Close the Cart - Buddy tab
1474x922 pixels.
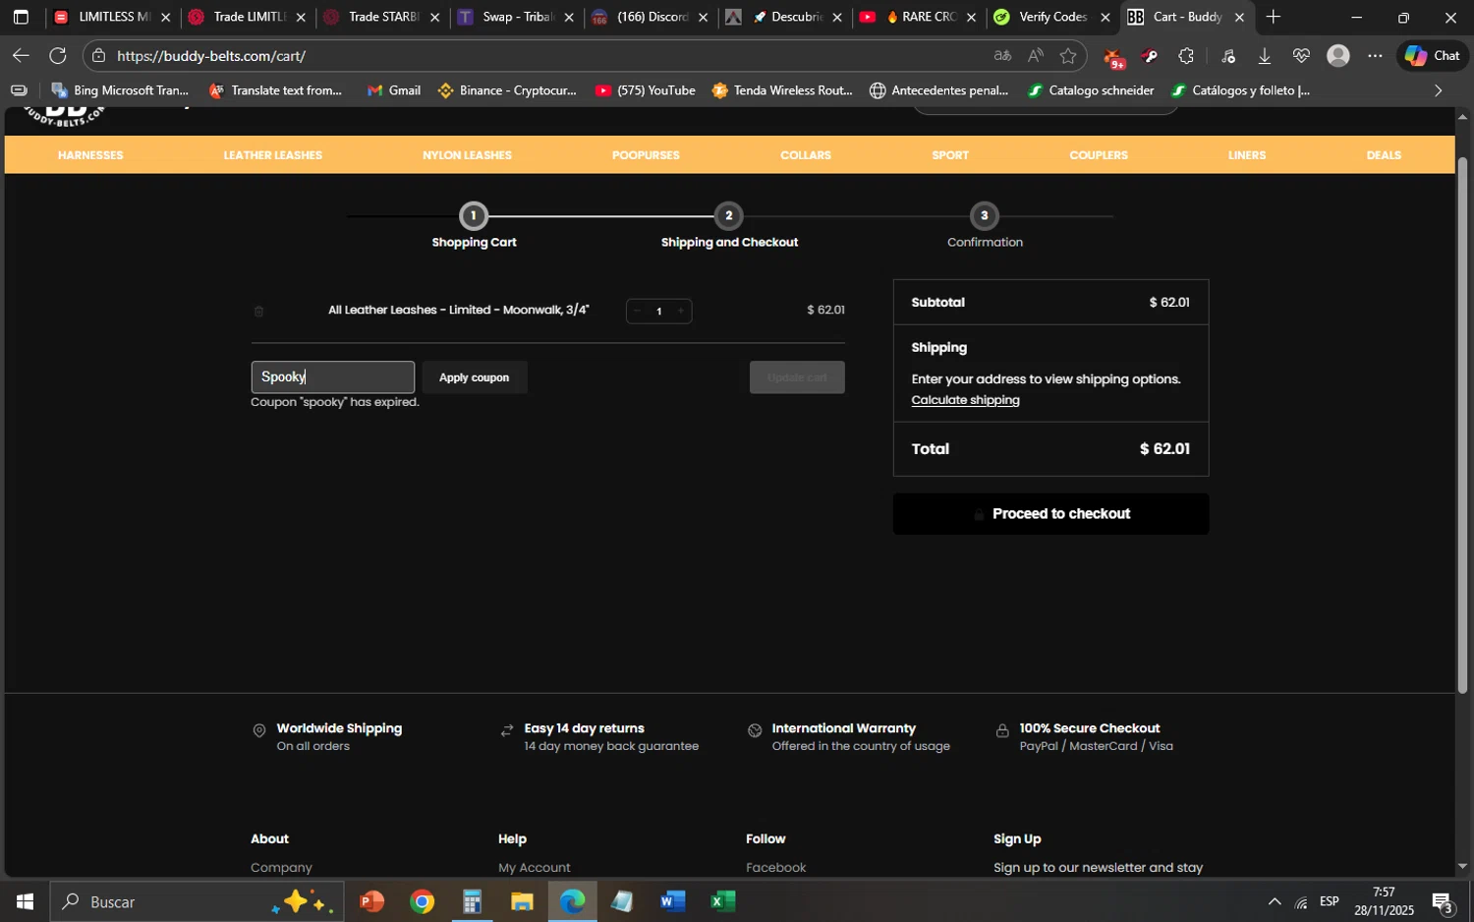click(x=1239, y=18)
